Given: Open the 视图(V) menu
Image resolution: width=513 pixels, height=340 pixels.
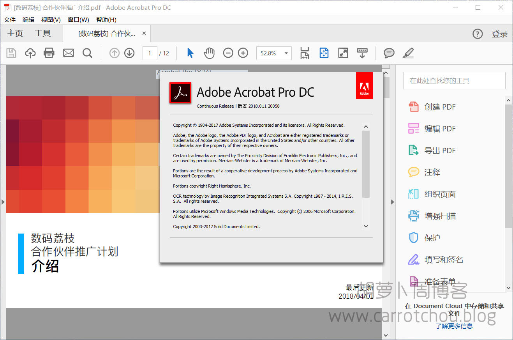Looking at the screenshot, I should coord(51,19).
